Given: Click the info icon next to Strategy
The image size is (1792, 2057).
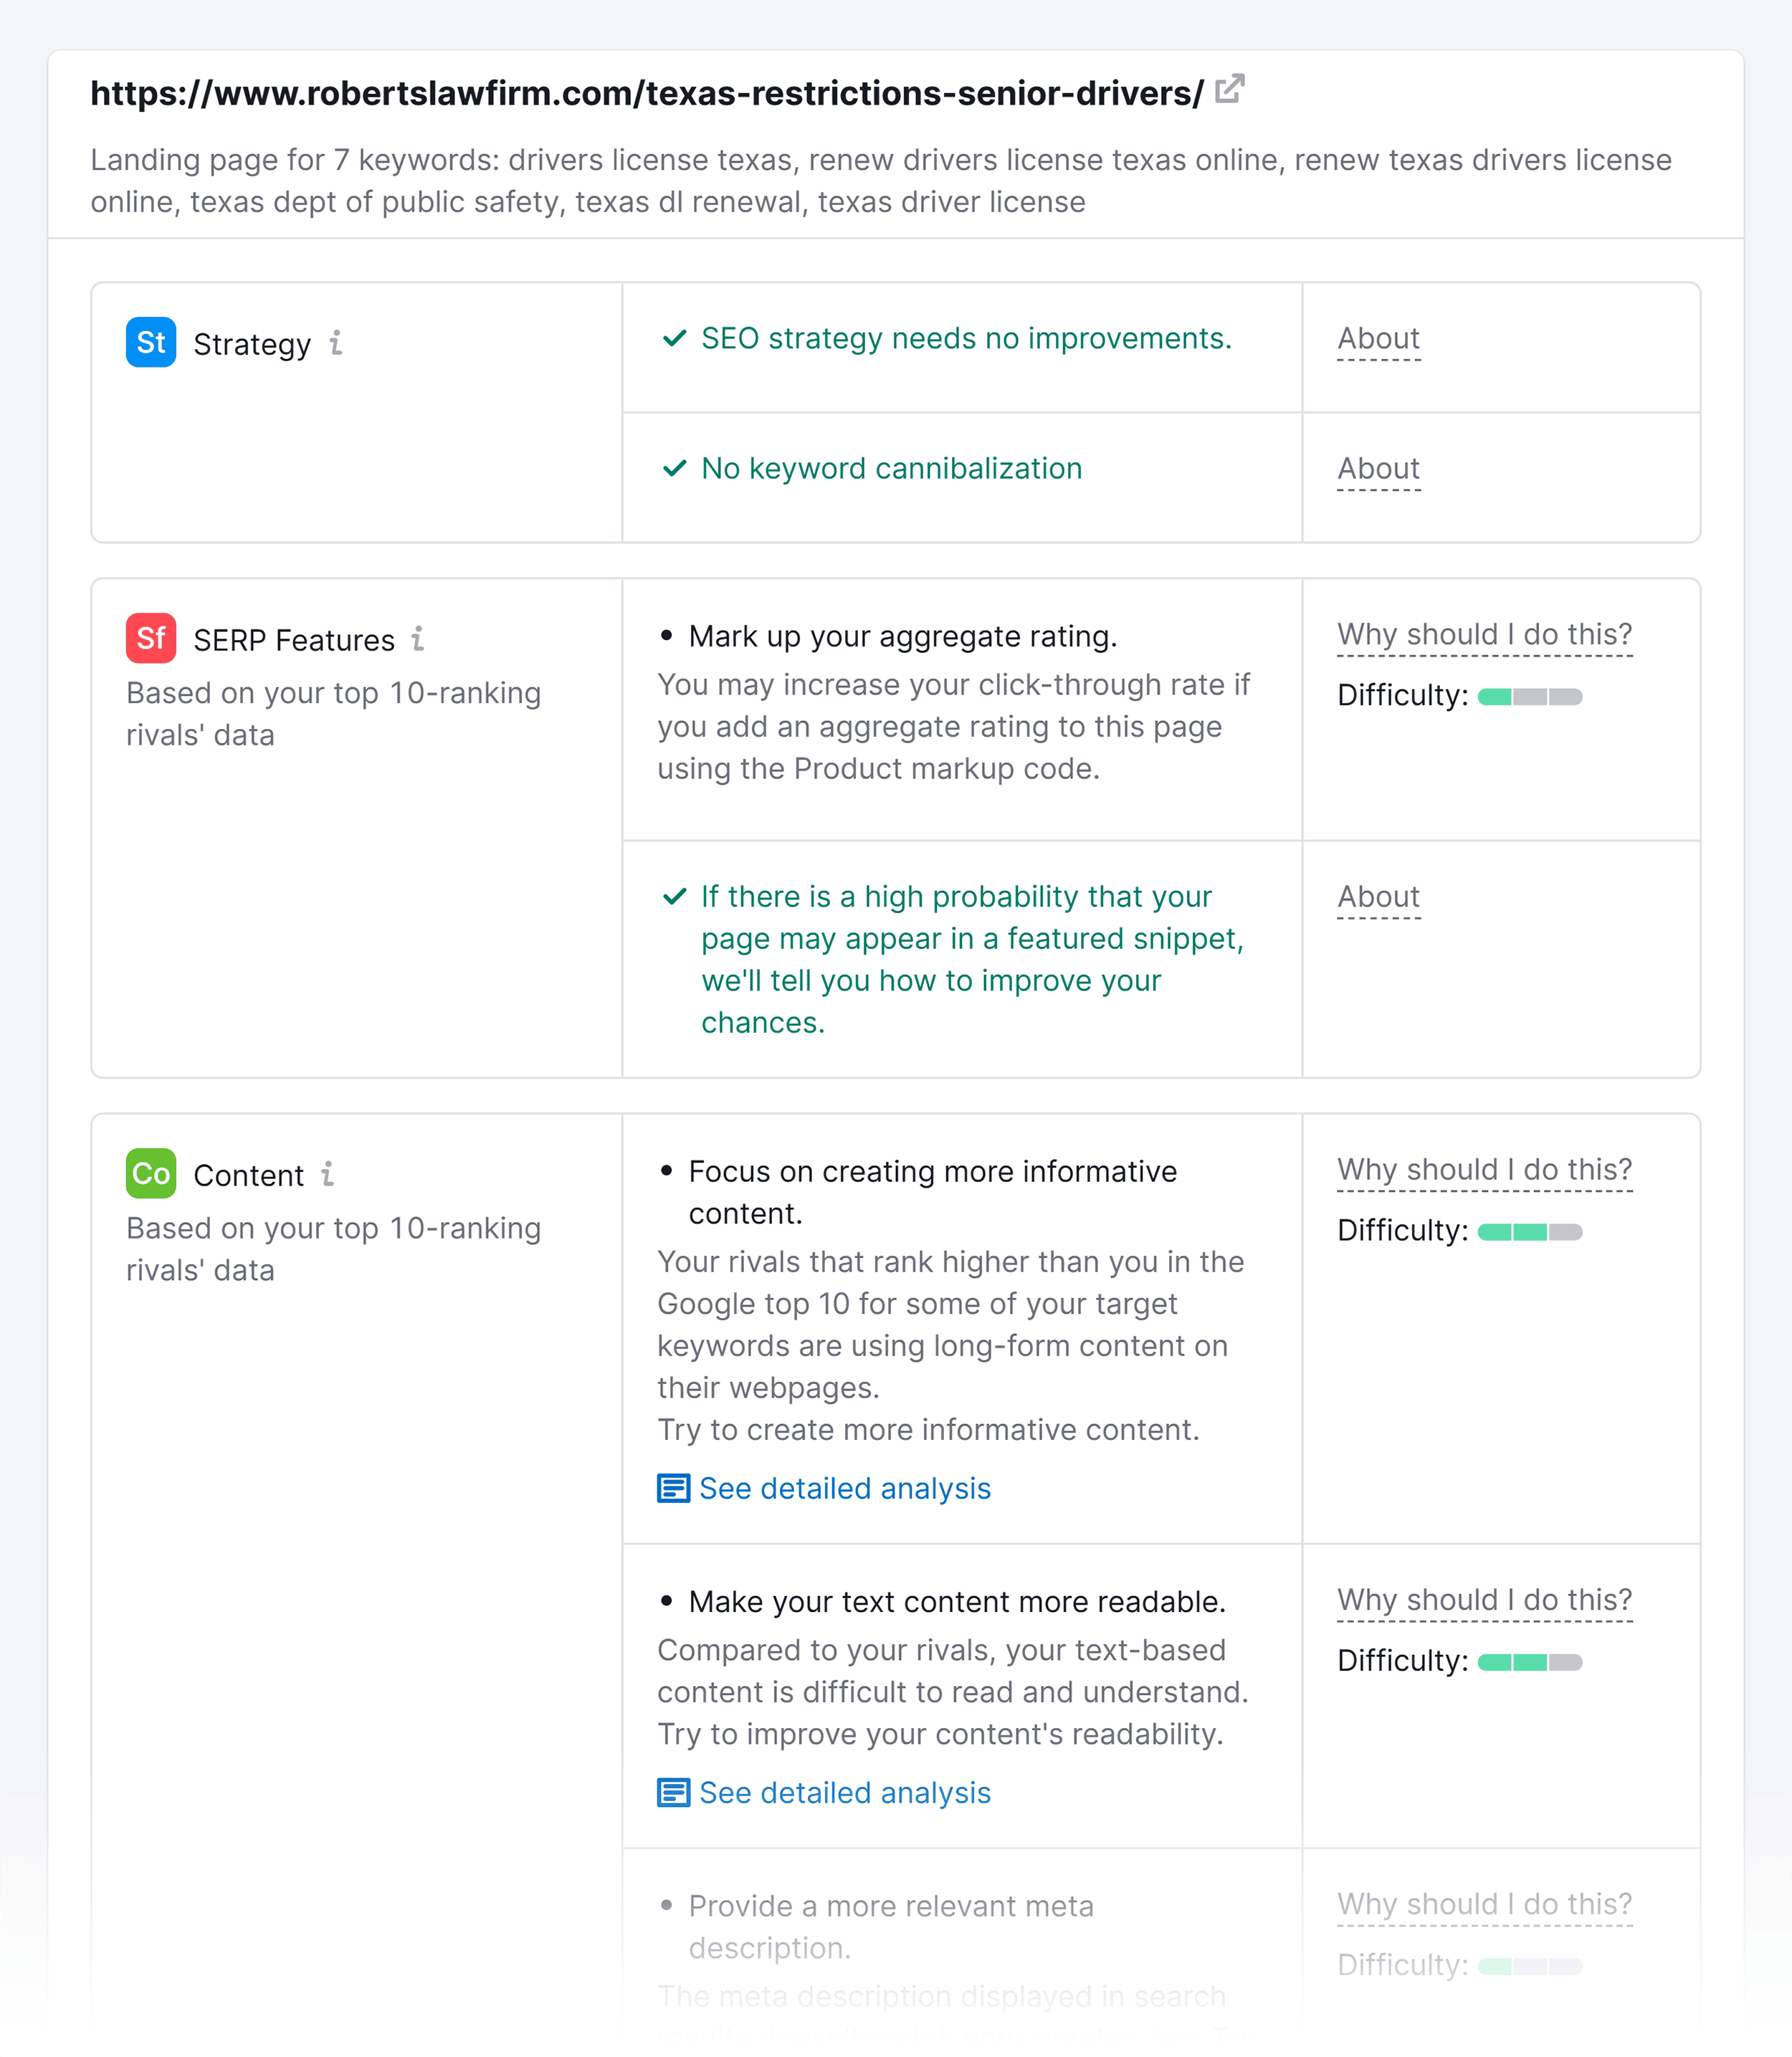Looking at the screenshot, I should [337, 344].
